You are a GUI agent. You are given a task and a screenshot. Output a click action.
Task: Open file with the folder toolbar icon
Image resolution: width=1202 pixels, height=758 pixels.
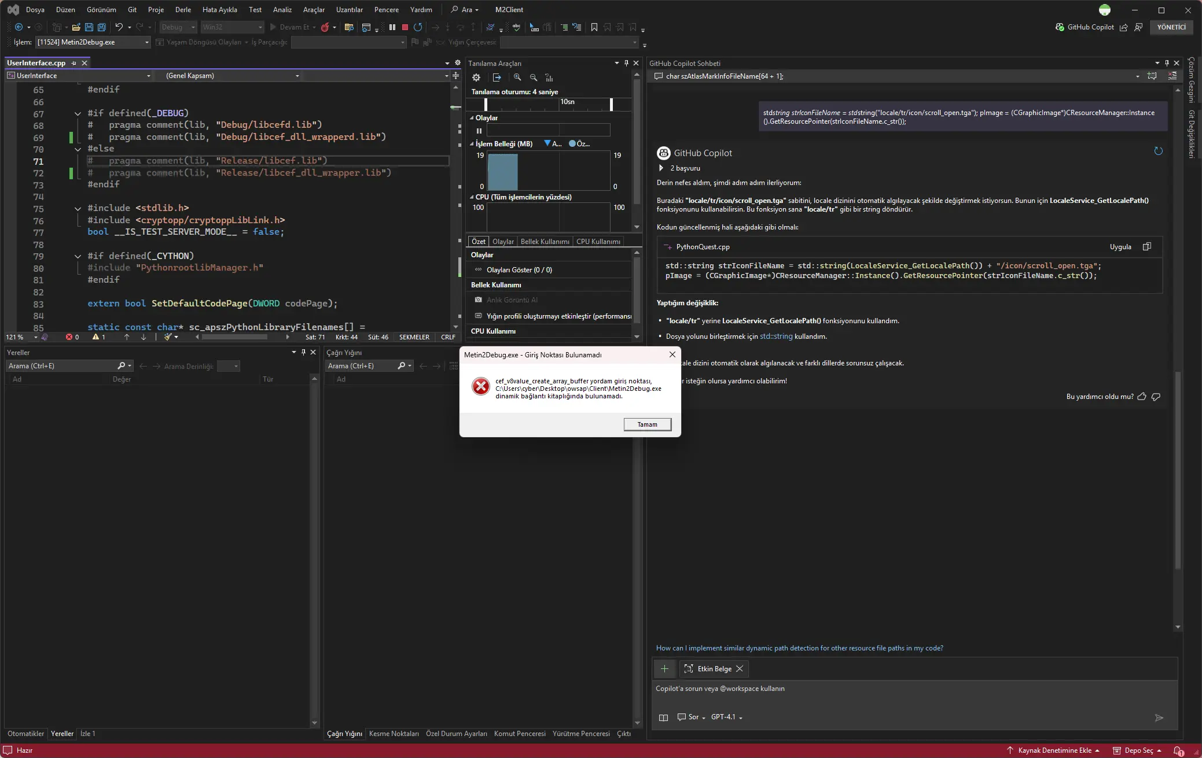(76, 27)
